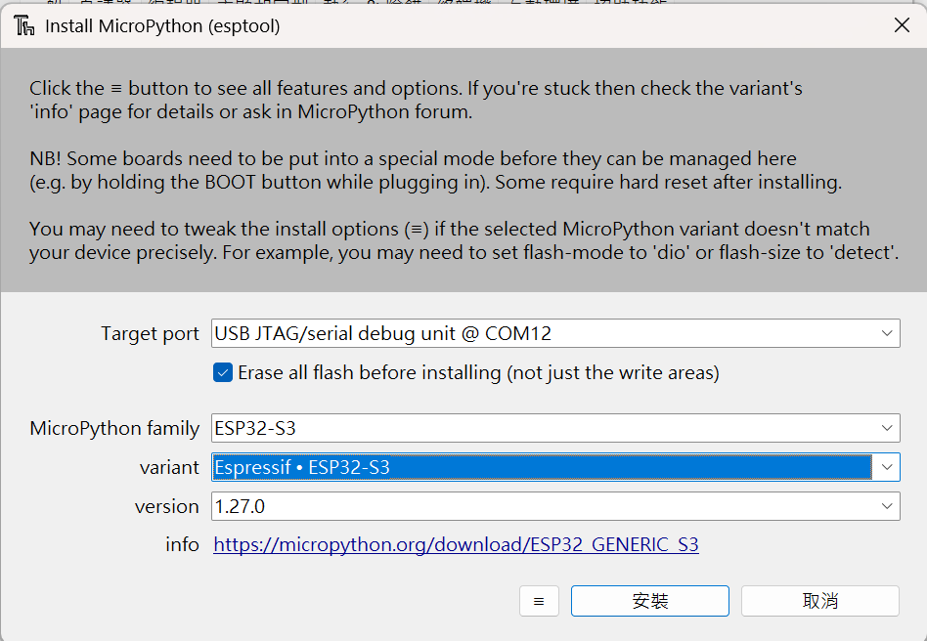Click the 'Erase all flash before installing' label text

tap(478, 372)
